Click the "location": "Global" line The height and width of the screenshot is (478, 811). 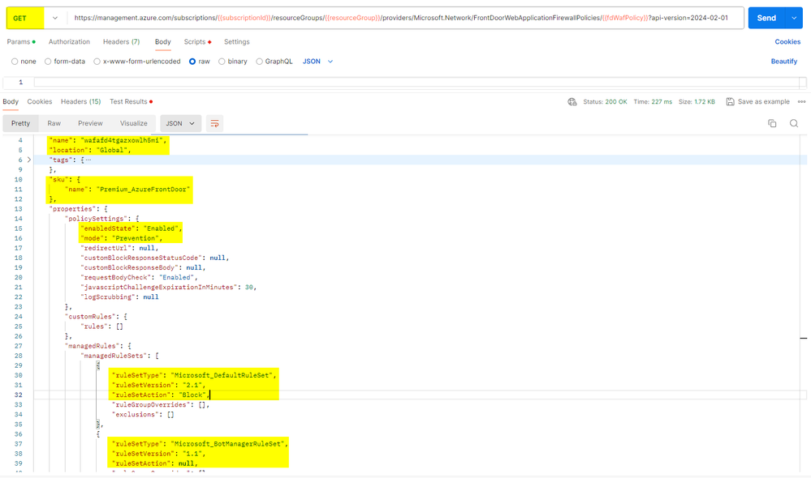pos(90,150)
